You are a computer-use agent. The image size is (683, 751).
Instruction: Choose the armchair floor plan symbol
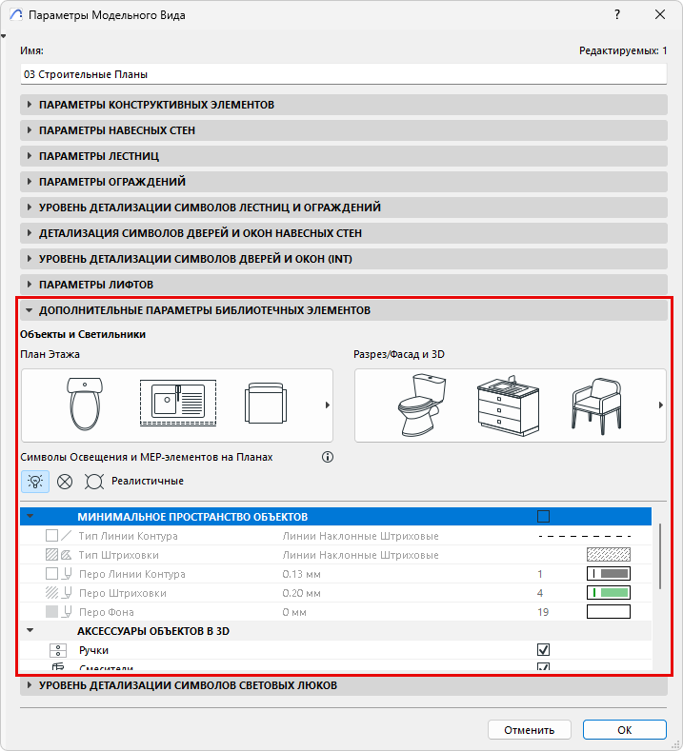coord(266,403)
